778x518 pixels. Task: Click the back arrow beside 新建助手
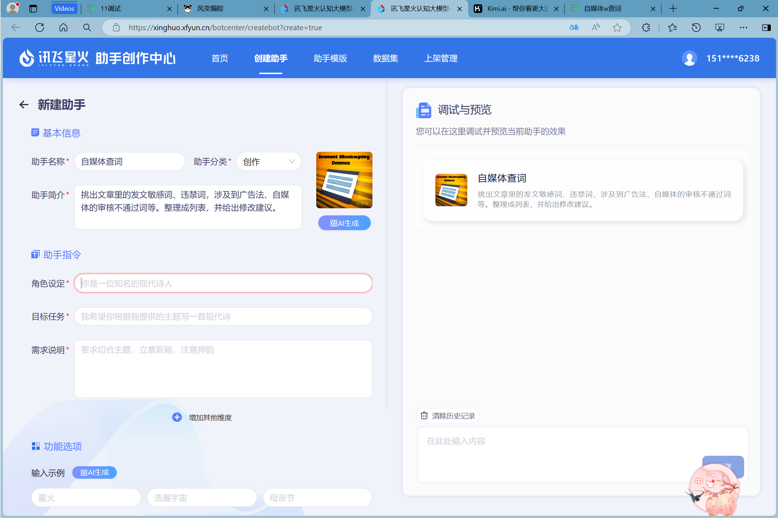point(24,105)
